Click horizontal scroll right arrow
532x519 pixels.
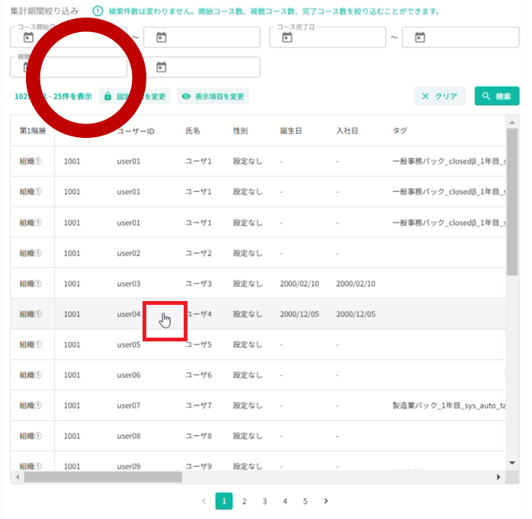[498, 477]
